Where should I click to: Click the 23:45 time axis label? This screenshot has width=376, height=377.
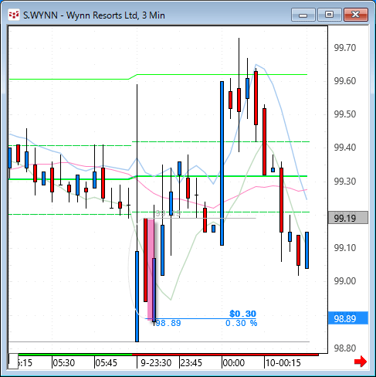191,363
